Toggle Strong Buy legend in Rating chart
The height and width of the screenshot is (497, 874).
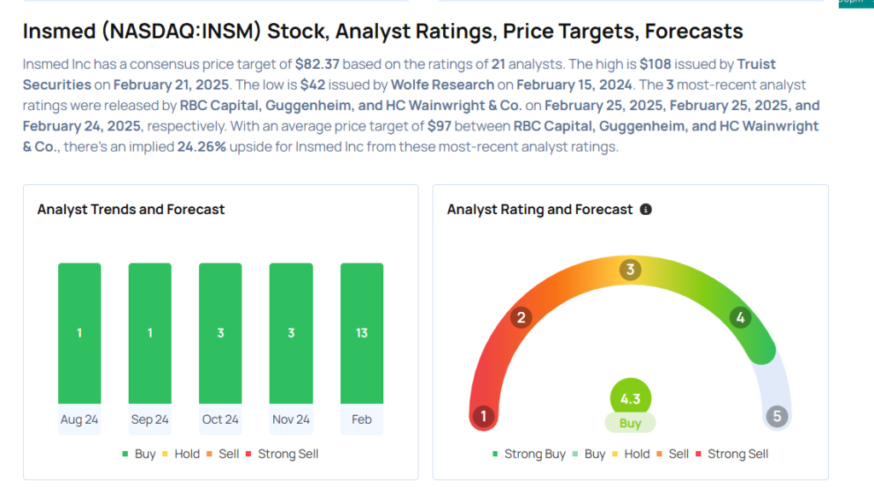coord(528,454)
